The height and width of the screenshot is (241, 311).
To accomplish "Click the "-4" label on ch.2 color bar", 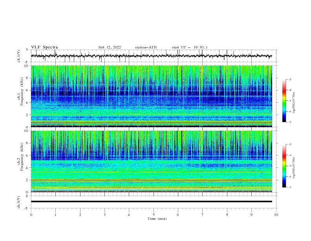I will [289, 155].
